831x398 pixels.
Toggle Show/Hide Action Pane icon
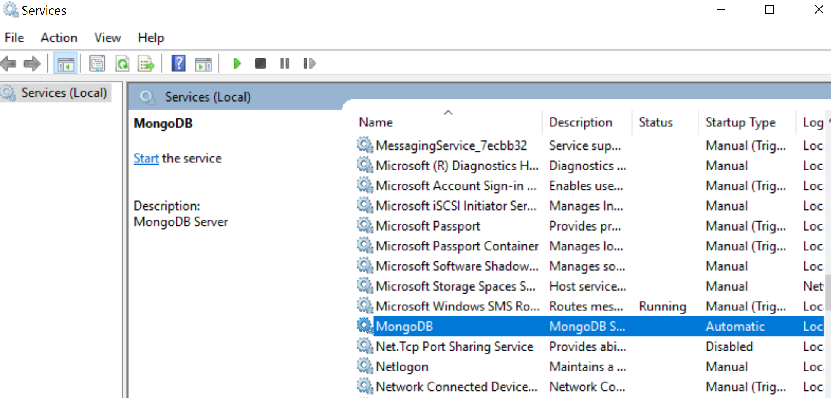click(203, 64)
